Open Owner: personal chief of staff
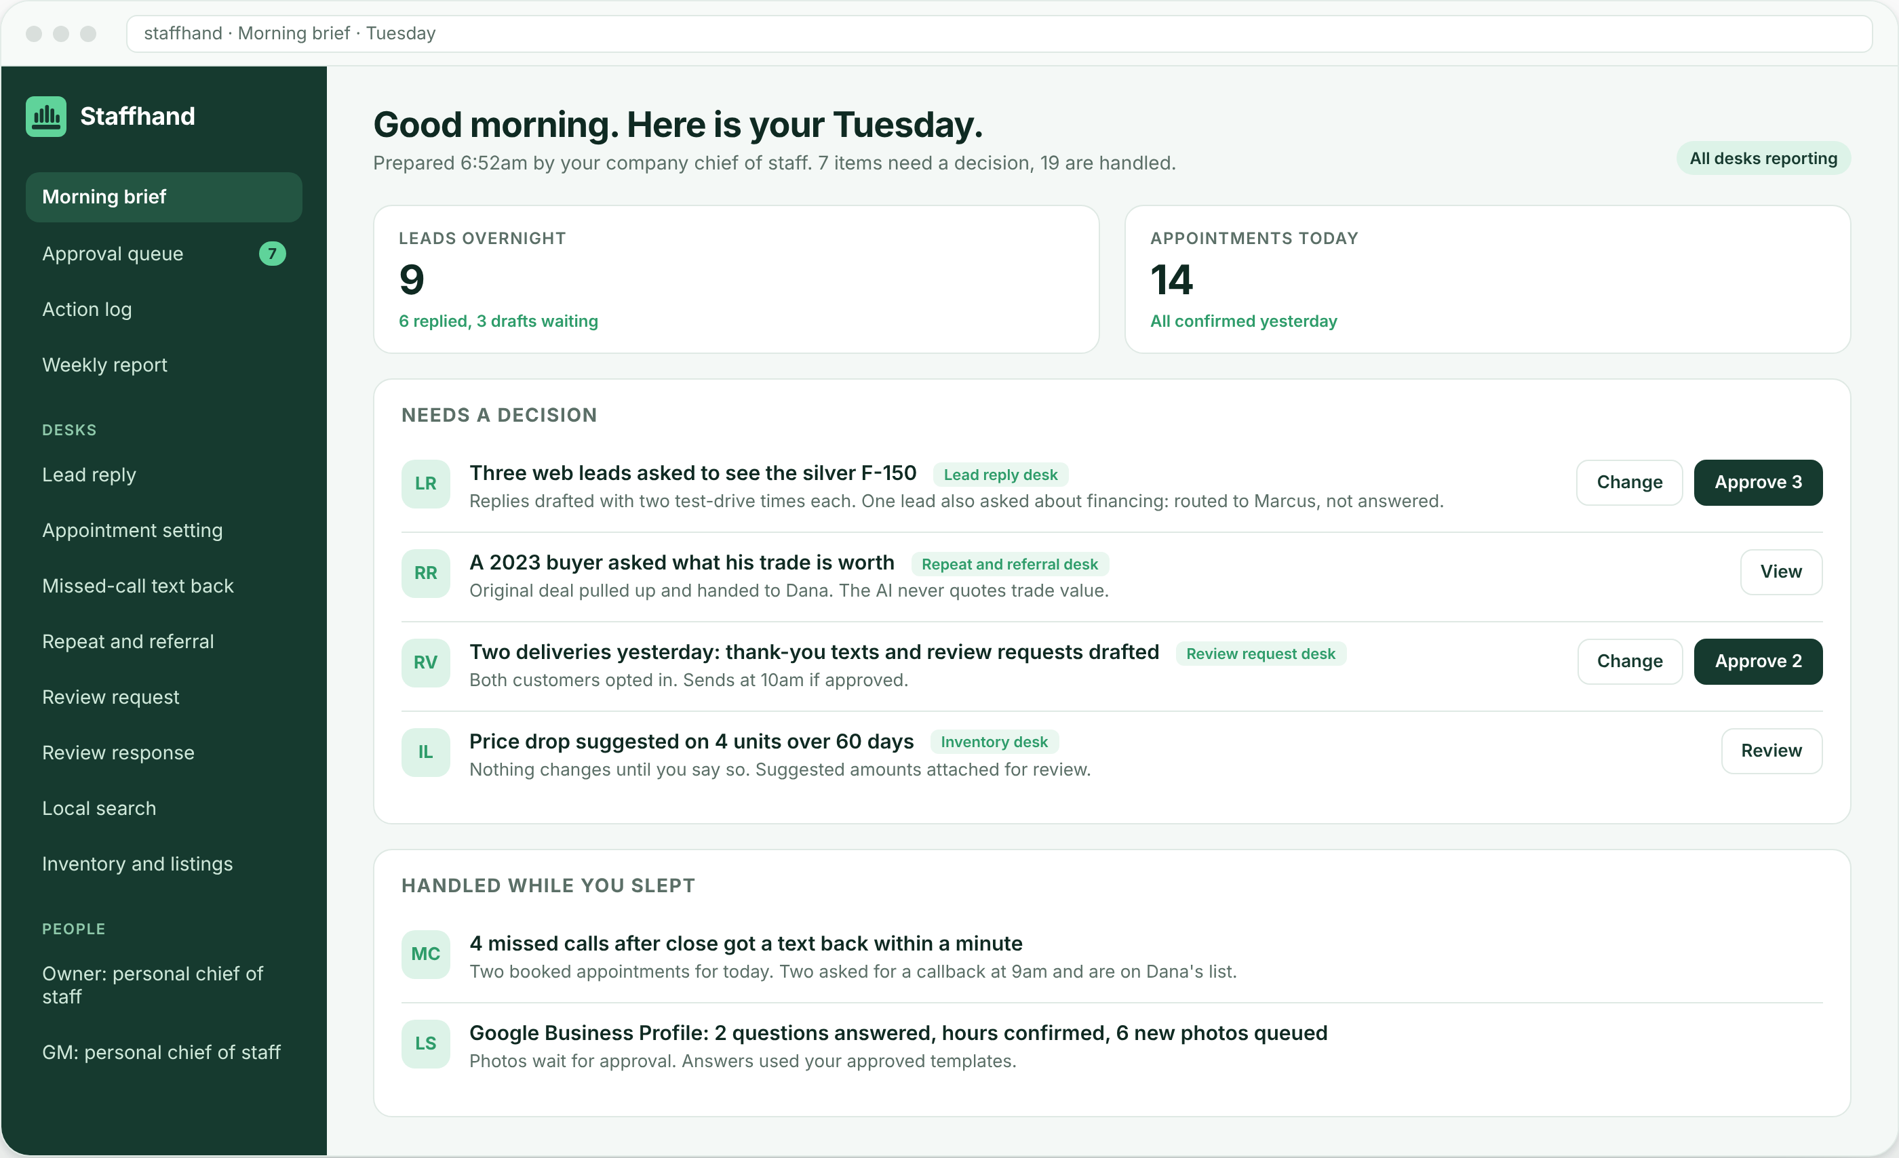Screen dimensions: 1899x1158 pos(163,984)
